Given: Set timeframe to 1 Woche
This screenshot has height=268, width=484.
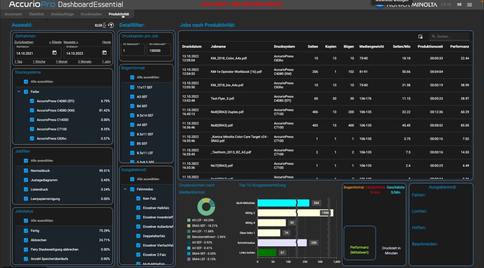Looking at the screenshot, I should coord(39,62).
